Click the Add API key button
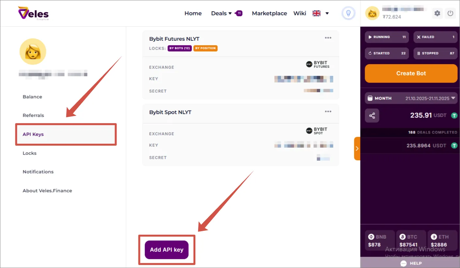The image size is (460, 268). click(x=167, y=249)
